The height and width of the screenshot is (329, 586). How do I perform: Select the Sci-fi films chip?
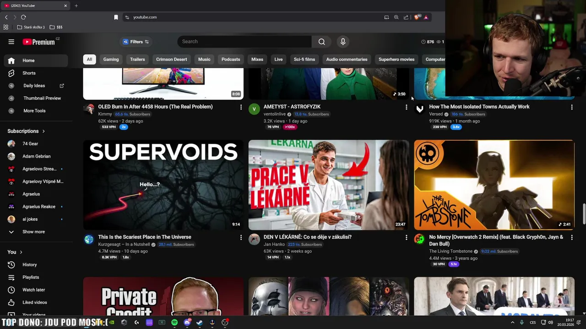[x=304, y=59]
